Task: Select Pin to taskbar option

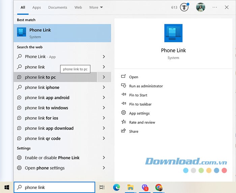Action: (140, 104)
